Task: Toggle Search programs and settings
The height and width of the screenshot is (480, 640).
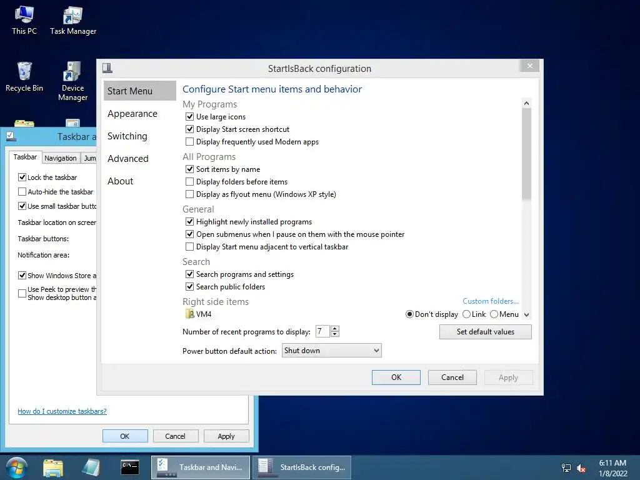Action: (189, 274)
